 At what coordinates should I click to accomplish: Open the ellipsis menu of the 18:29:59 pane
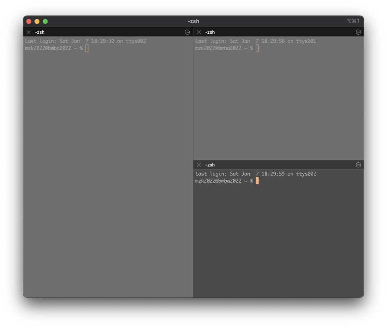tap(358, 165)
